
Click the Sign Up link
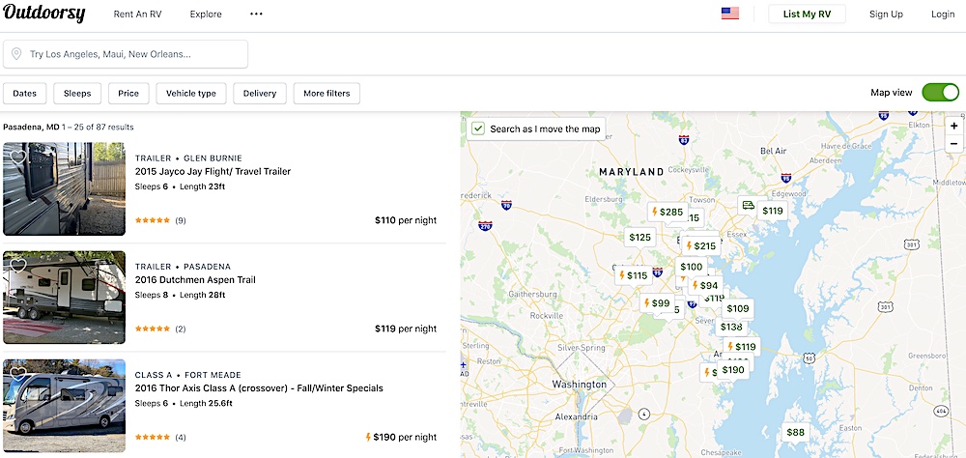pos(886,14)
